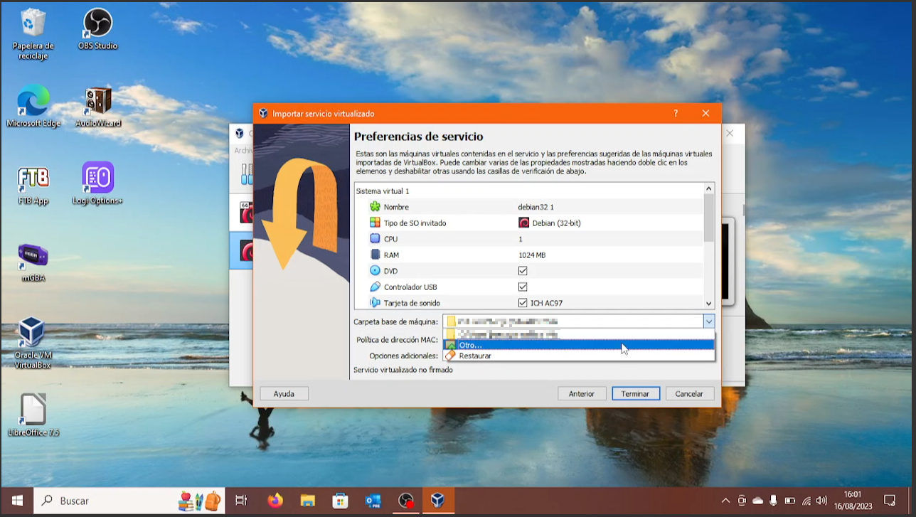Select "Otro..." from the folder dropdown
Screen dimensions: 916x517
470,345
